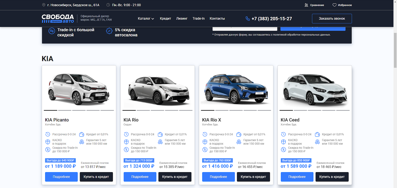Open the Контакты menu item
This screenshot has width=397, height=188.
coord(217,19)
